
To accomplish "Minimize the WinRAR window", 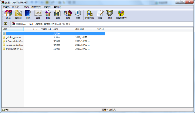I will click(x=178, y=2).
